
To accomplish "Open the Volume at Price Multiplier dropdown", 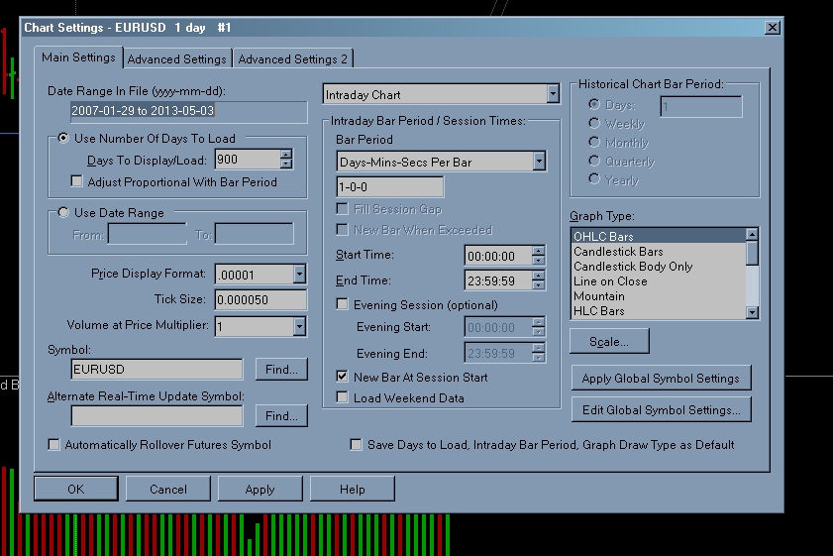I will pyautogui.click(x=299, y=326).
